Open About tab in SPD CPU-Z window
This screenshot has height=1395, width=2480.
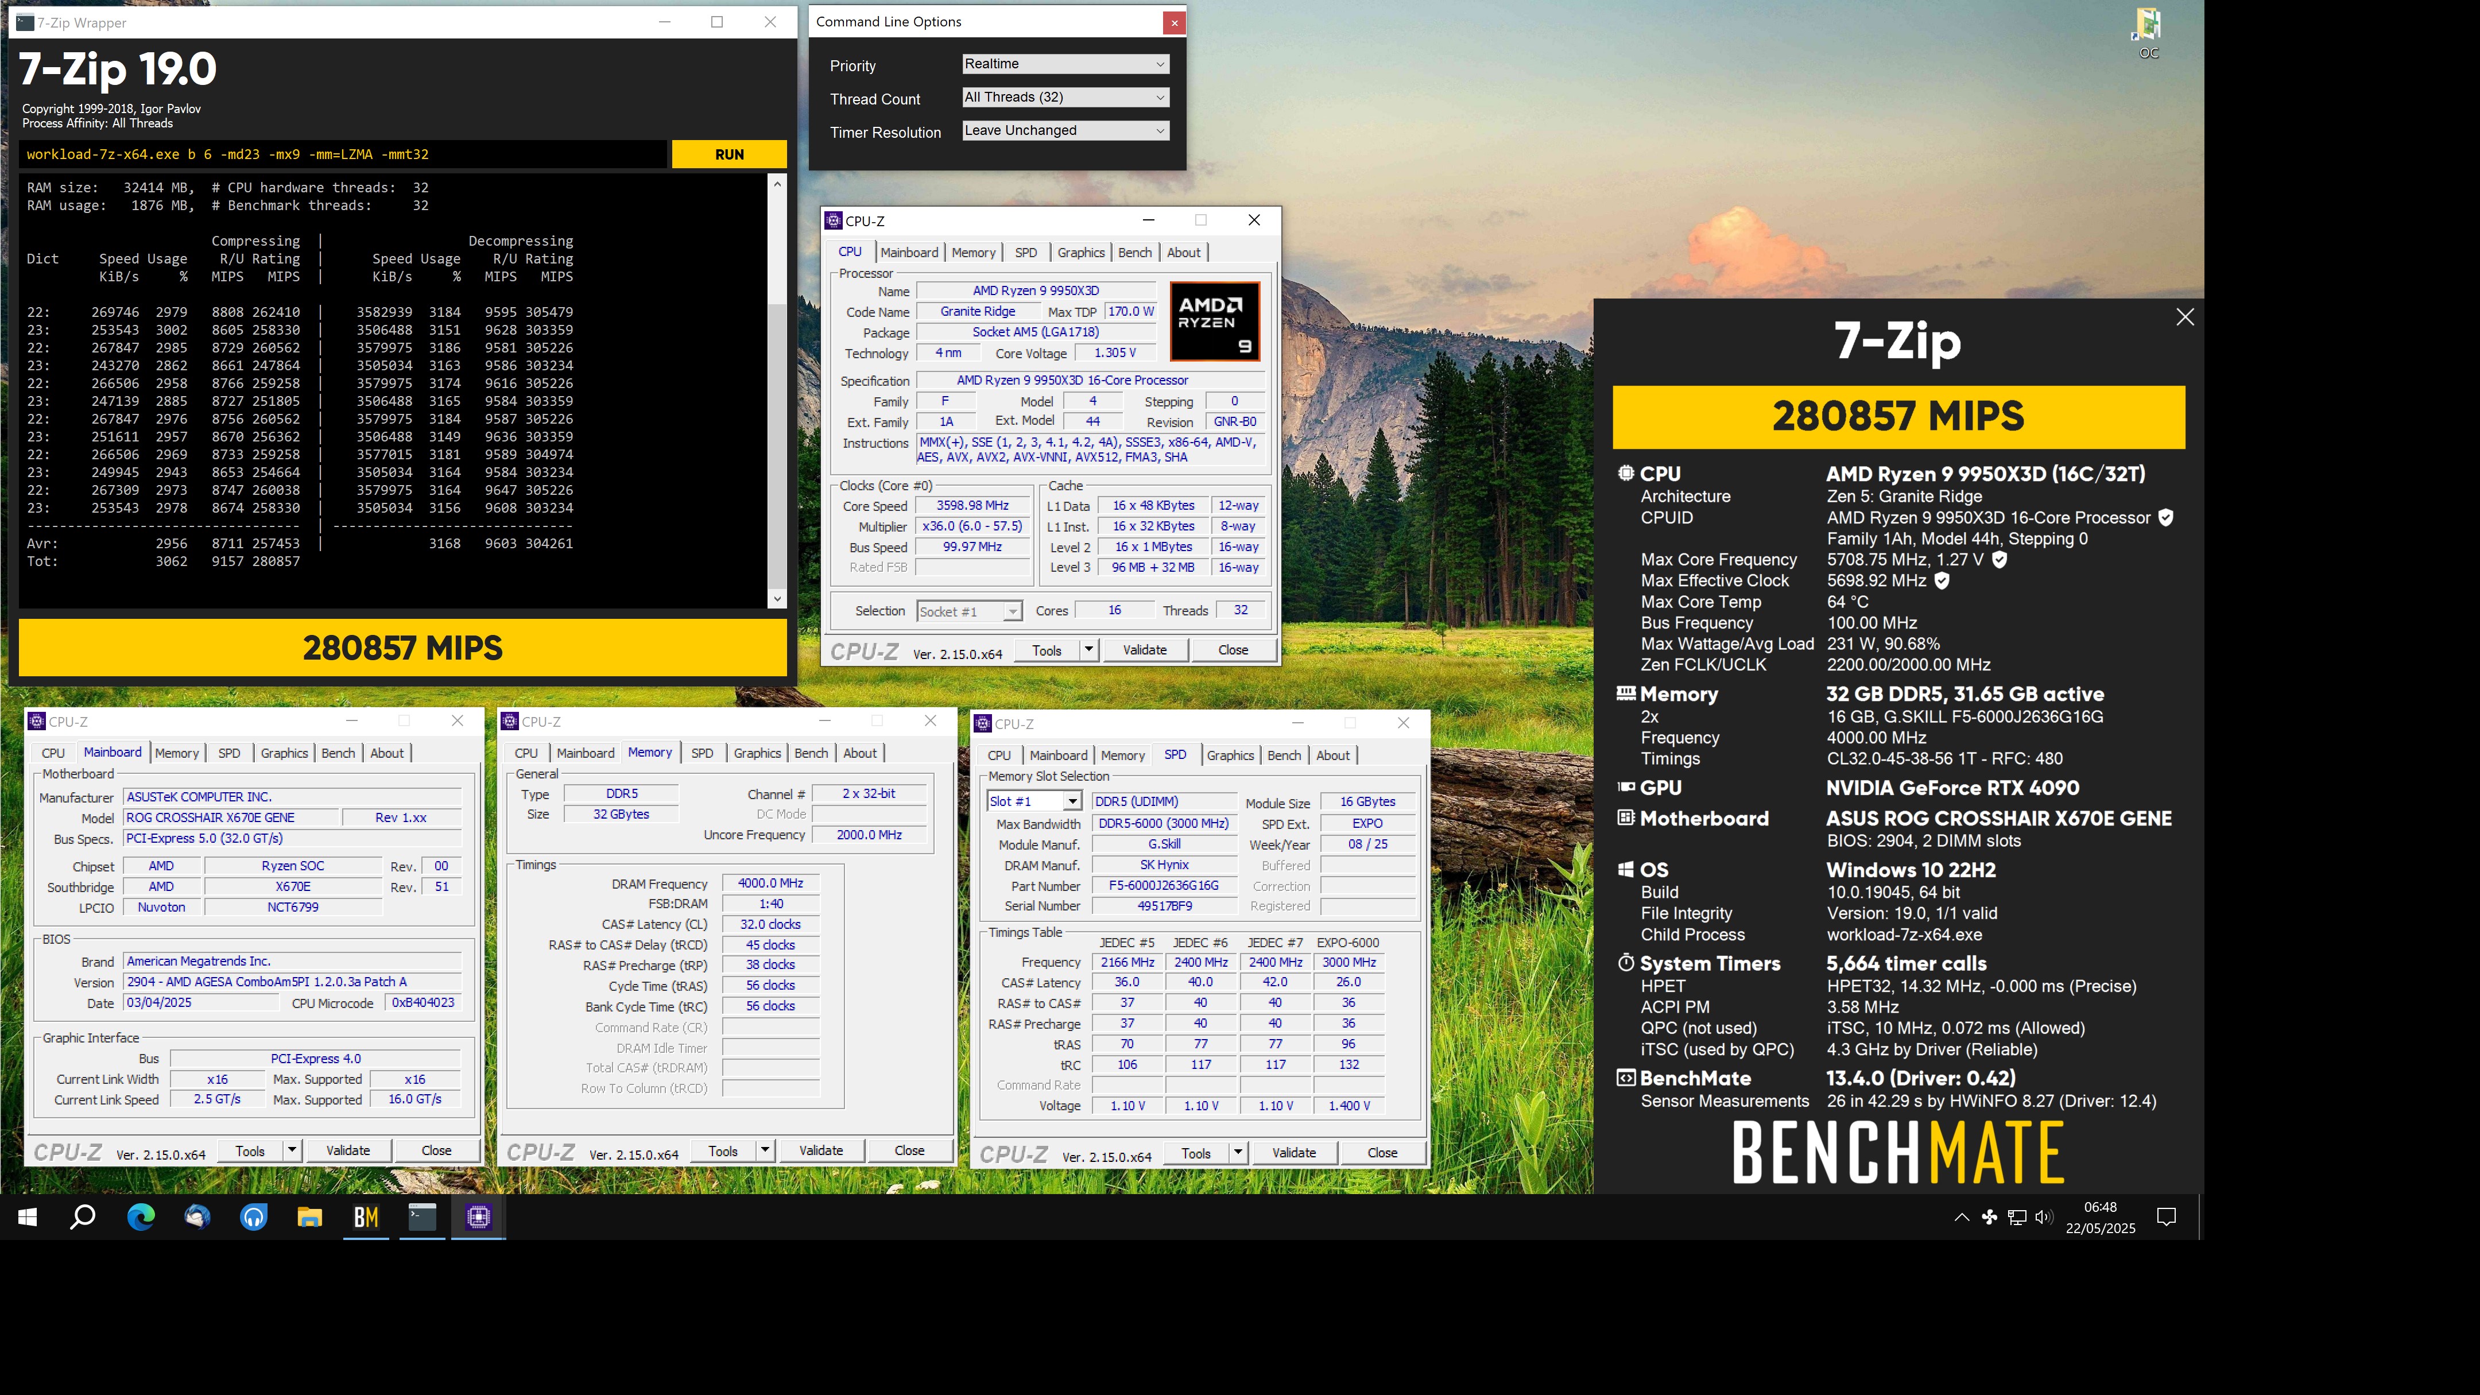1332,755
